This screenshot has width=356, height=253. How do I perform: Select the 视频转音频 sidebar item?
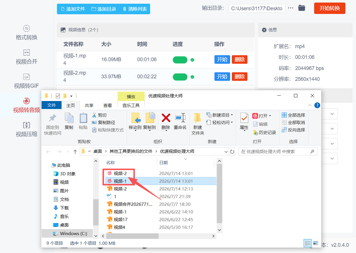[26, 105]
